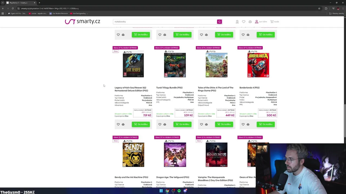The height and width of the screenshot is (194, 346).
Task: Add Turok Trilogy Bundle to cart
Action: pyautogui.click(x=182, y=124)
